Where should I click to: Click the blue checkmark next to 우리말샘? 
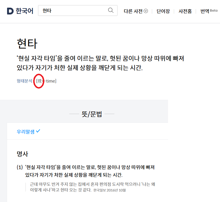pos(38,131)
